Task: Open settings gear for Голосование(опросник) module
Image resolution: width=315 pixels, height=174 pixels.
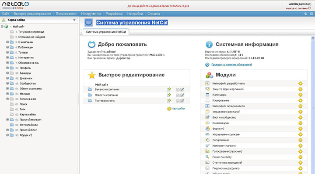Action: 300,151
